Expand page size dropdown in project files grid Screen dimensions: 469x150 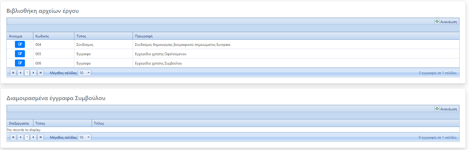tap(88, 73)
